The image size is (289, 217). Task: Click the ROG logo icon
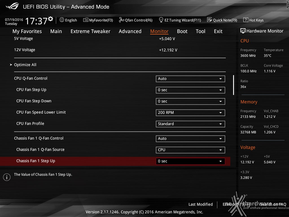point(12,6)
